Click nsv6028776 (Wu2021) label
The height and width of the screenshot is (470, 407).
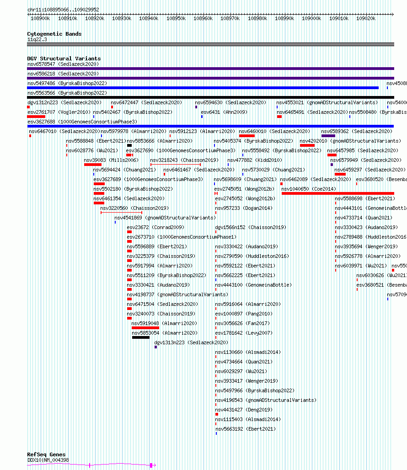click(x=92, y=150)
